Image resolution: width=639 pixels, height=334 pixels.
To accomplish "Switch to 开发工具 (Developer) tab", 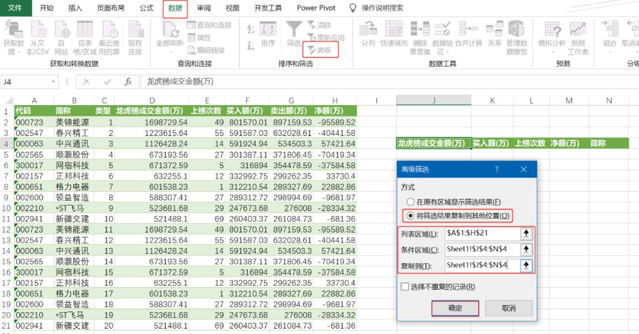I will pyautogui.click(x=268, y=8).
